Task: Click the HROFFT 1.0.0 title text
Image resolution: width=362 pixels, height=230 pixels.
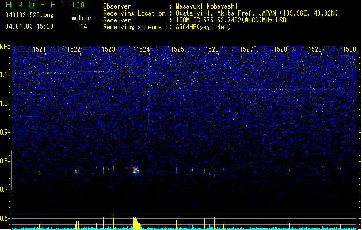Action: (x=45, y=5)
